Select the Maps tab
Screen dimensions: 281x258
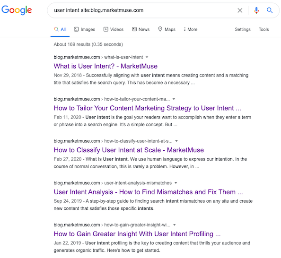[167, 29]
